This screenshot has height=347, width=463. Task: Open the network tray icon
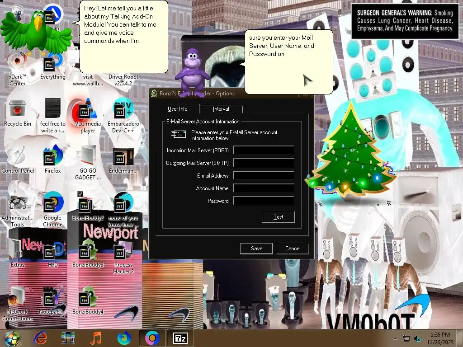pos(406,339)
